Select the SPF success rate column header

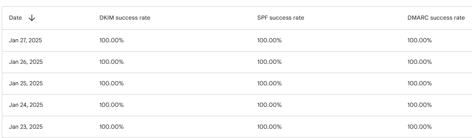pos(281,18)
